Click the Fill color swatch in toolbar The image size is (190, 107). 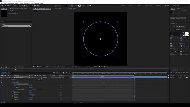pyautogui.click(x=72, y=6)
